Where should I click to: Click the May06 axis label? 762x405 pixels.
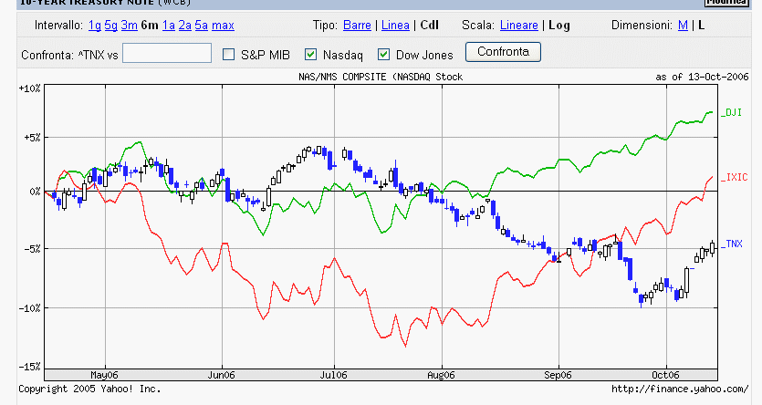(104, 375)
